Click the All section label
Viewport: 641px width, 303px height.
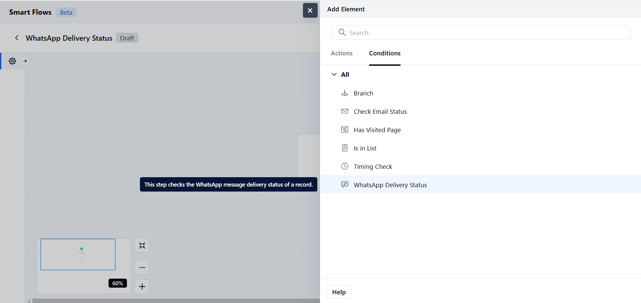pos(345,74)
